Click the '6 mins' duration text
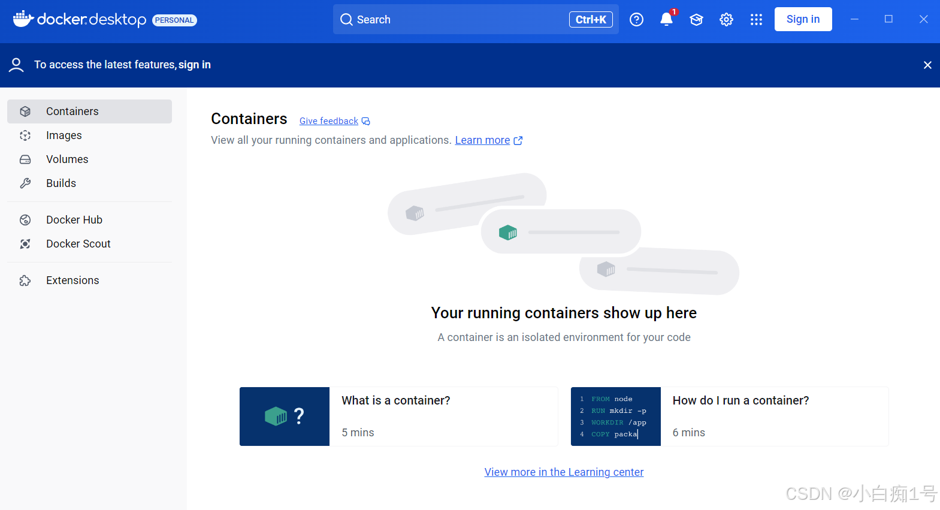The height and width of the screenshot is (510, 940). coord(689,433)
